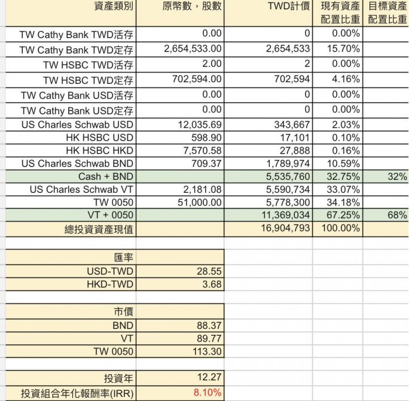Click the US Charles Schwab BND label
409x401 pixels.
[x=77, y=163]
